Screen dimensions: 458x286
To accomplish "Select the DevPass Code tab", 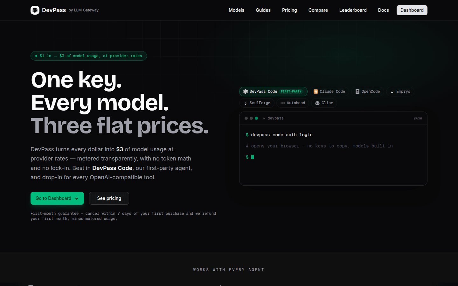I will (x=273, y=92).
